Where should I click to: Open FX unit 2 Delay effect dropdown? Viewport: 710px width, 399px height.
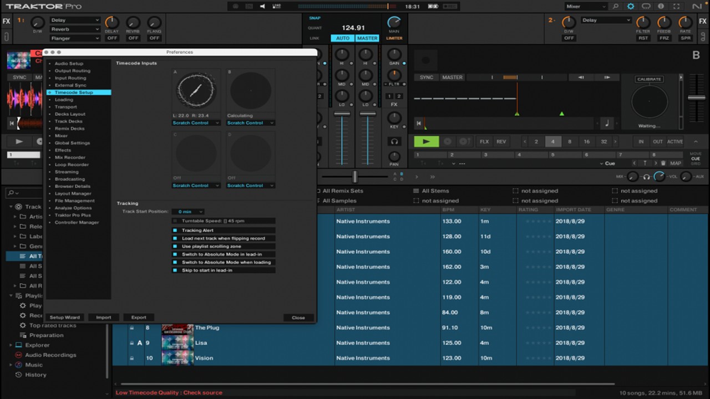[x=606, y=20]
